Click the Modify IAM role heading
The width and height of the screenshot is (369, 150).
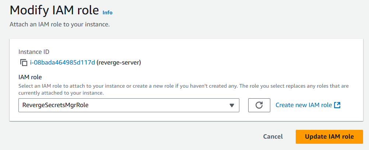(54, 10)
